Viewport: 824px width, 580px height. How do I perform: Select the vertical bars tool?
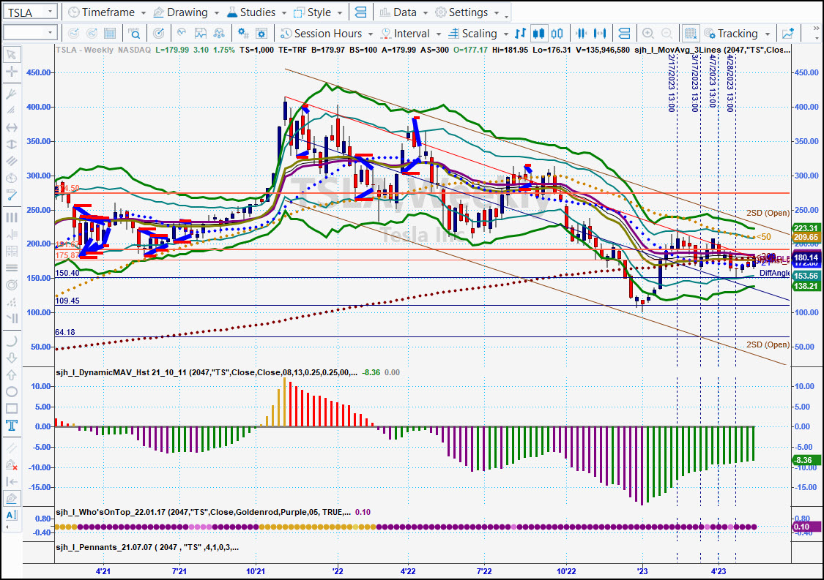pyautogui.click(x=11, y=217)
